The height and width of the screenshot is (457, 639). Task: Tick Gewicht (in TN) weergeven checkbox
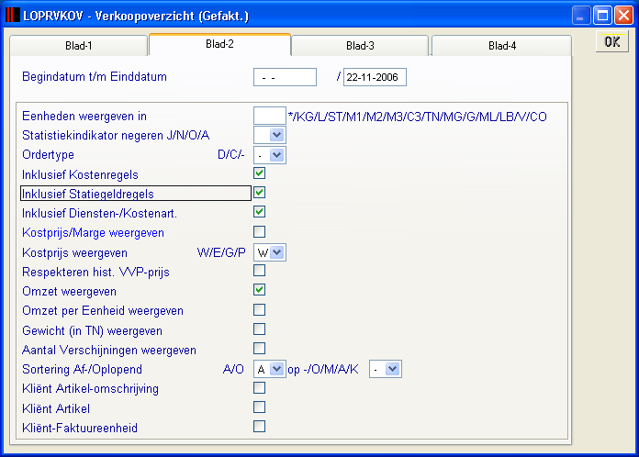(x=259, y=329)
